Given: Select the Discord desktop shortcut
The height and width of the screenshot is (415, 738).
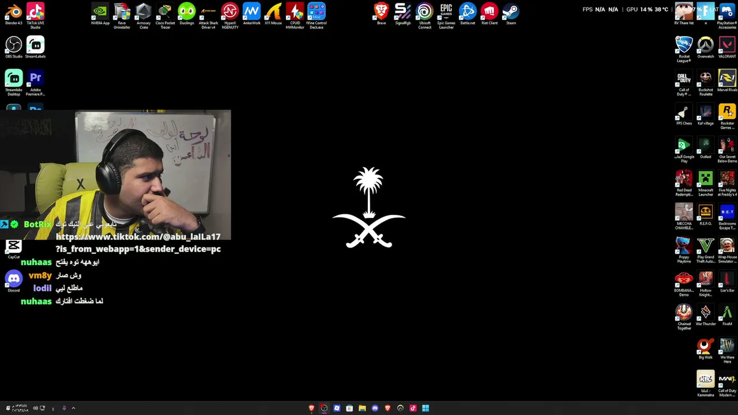Looking at the screenshot, I should [13, 282].
